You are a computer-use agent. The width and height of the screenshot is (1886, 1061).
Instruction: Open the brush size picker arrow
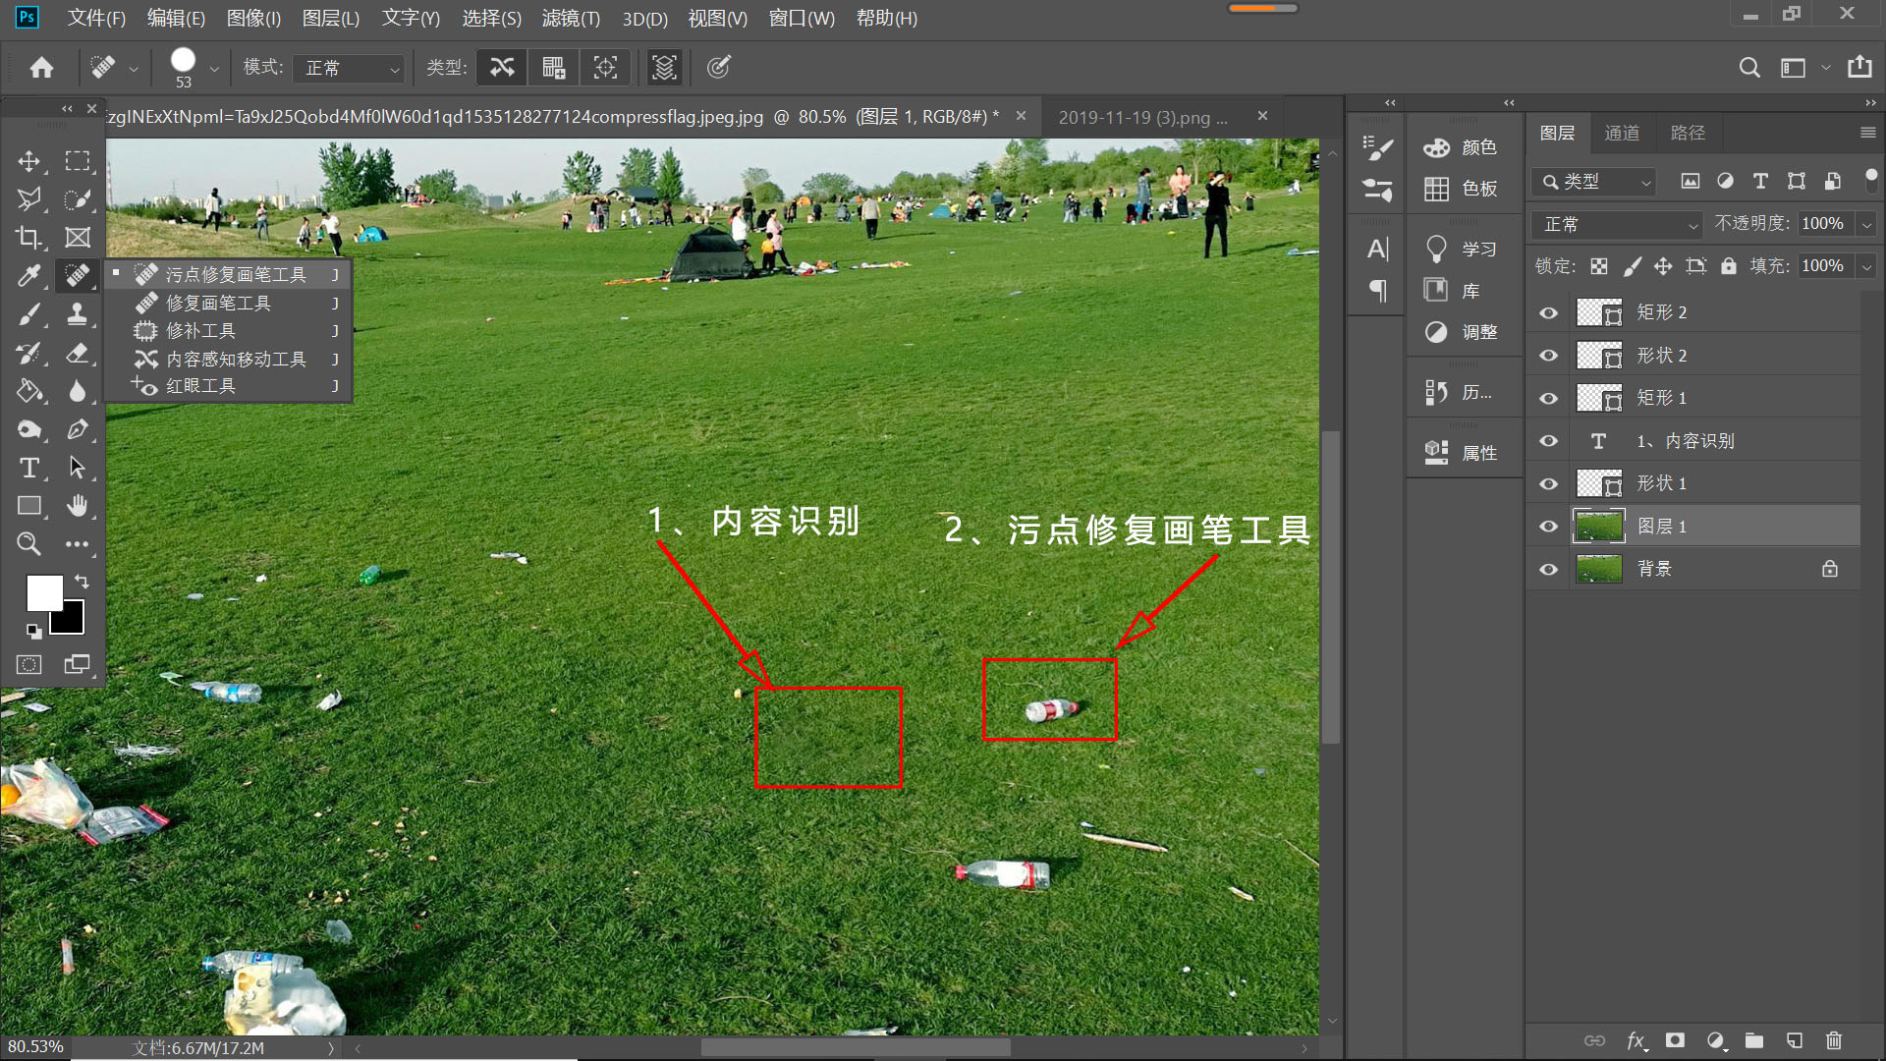coord(214,69)
